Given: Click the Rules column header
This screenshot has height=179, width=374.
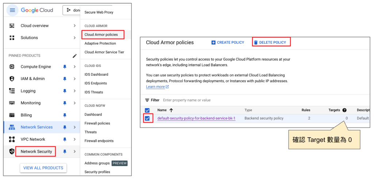Looking at the screenshot, I should 306,110.
